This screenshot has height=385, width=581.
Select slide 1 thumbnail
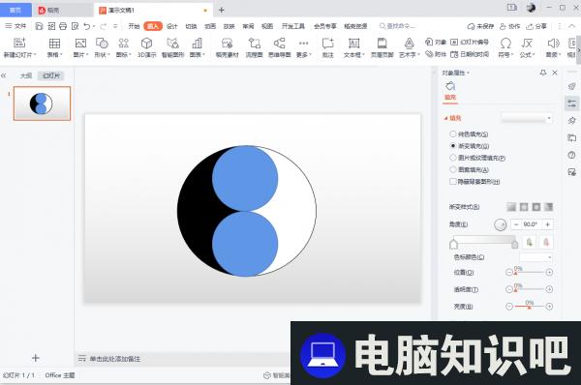pyautogui.click(x=42, y=104)
